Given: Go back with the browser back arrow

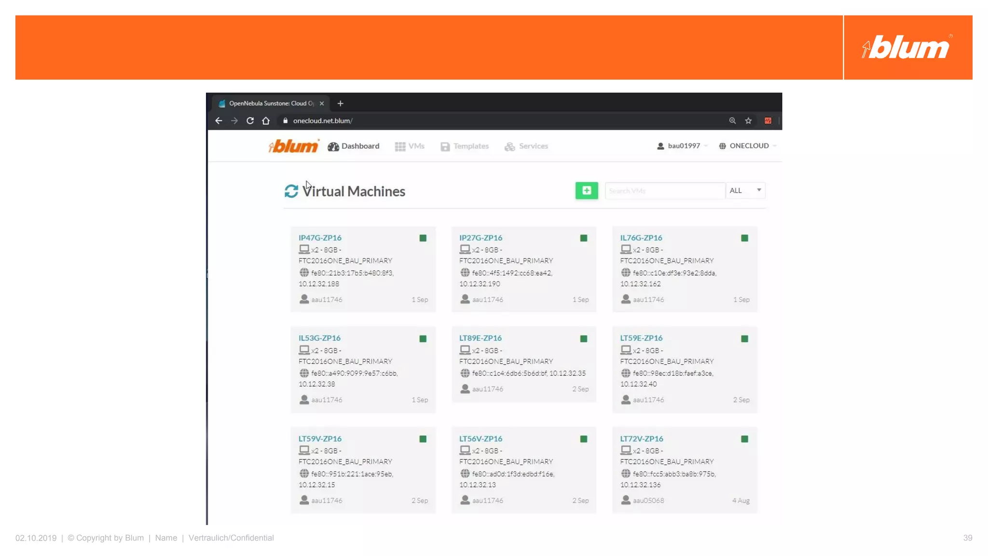Looking at the screenshot, I should [x=219, y=121].
